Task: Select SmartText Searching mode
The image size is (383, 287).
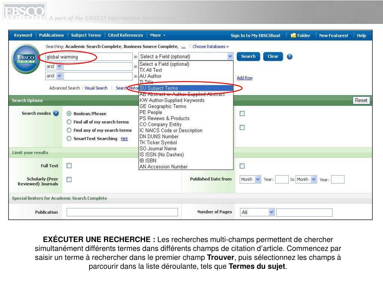Action: (x=69, y=138)
